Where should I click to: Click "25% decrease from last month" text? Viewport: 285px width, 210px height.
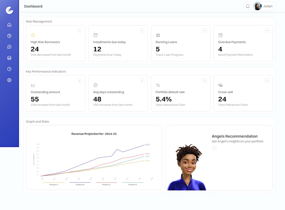click(51, 55)
